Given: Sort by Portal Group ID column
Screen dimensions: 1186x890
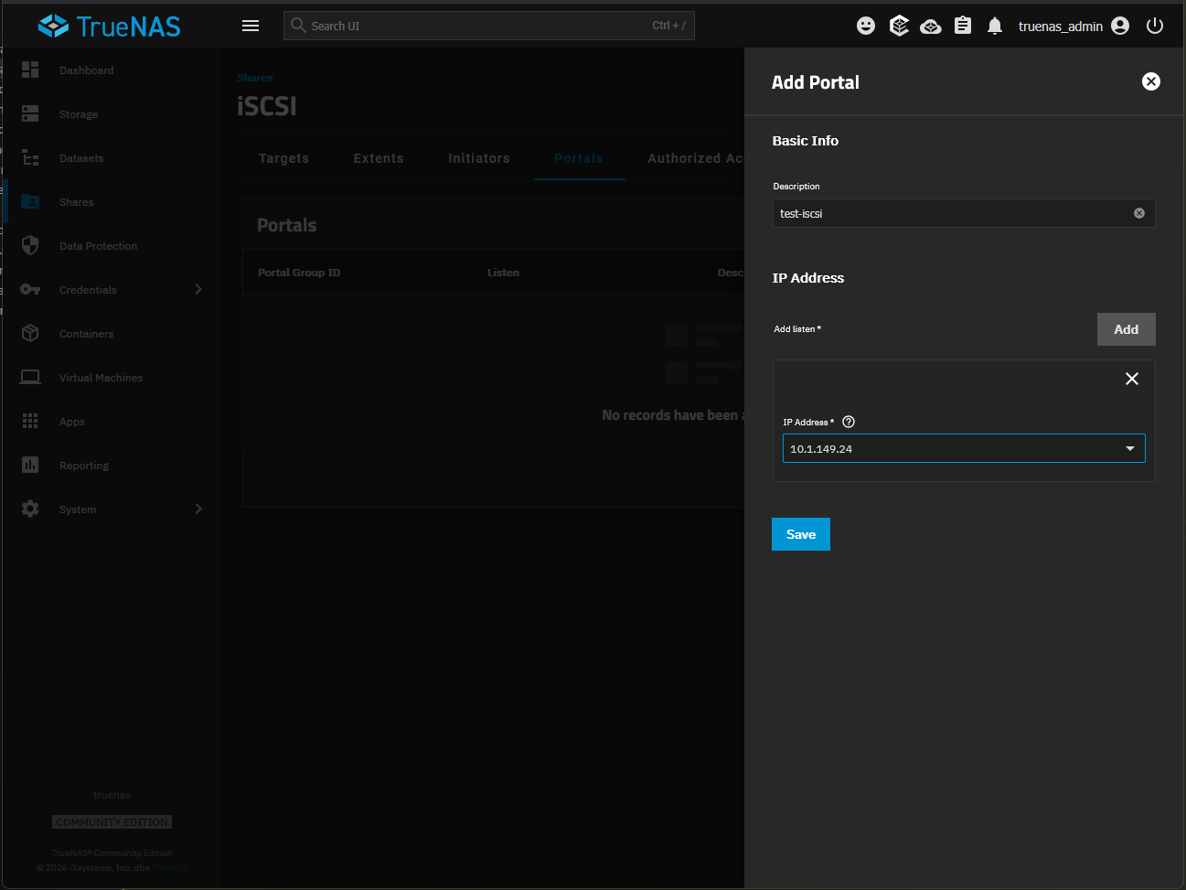Looking at the screenshot, I should pyautogui.click(x=299, y=273).
